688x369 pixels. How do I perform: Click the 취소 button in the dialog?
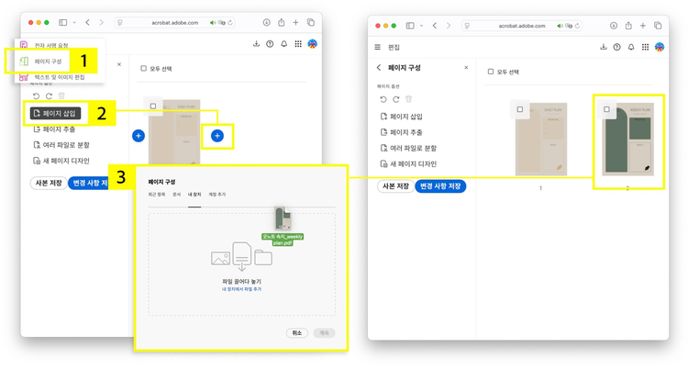click(297, 333)
